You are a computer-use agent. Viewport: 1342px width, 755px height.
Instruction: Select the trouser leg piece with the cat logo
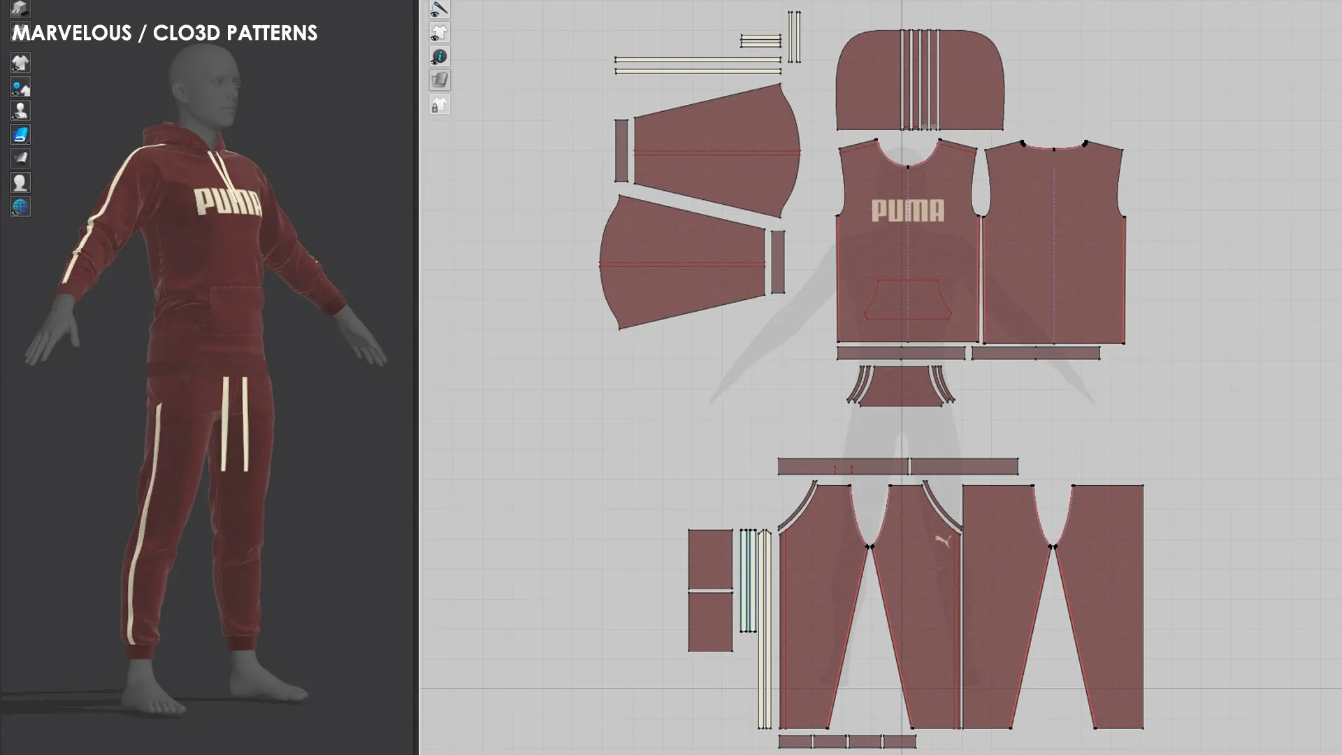pos(917,608)
